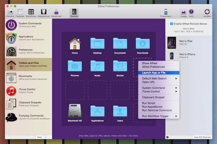Click the Pictures folder icon

(75, 66)
